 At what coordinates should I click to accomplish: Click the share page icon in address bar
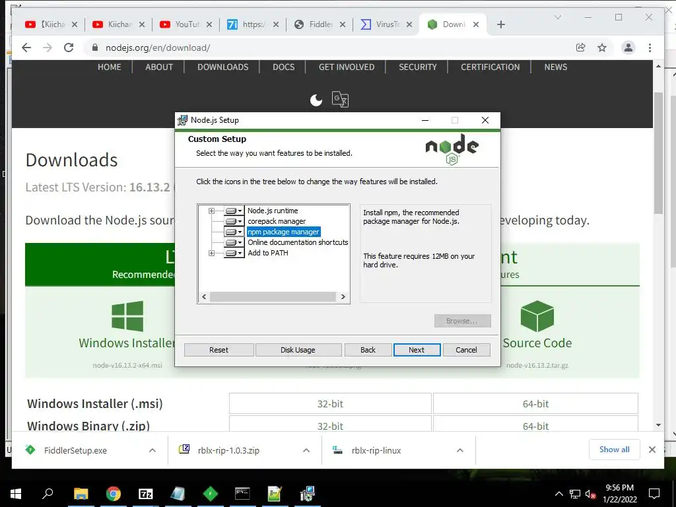click(x=581, y=48)
